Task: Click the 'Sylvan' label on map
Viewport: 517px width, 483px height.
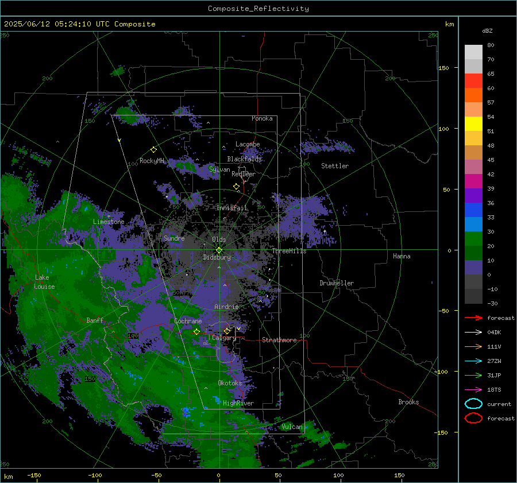Action: click(219, 169)
